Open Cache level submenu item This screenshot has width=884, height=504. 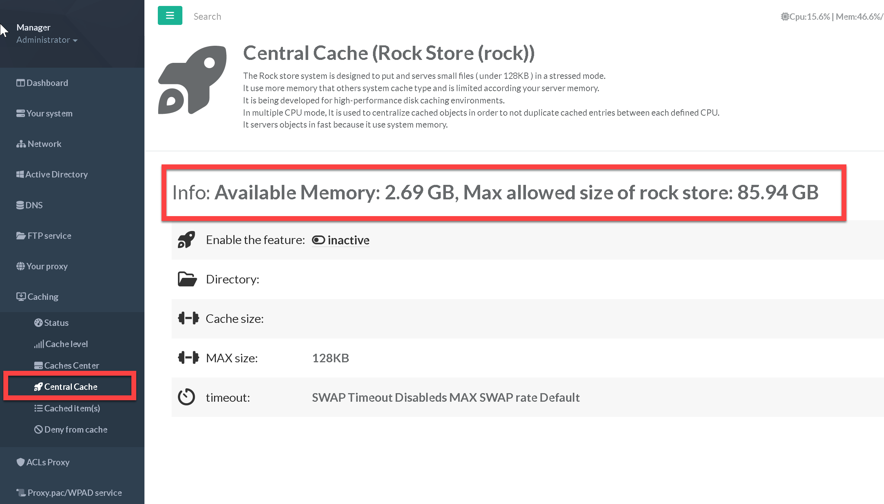[66, 344]
